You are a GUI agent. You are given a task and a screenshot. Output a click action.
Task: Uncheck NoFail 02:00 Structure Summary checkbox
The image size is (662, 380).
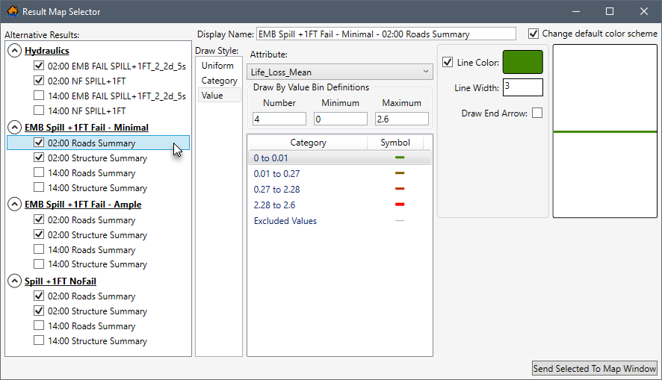[x=38, y=311]
